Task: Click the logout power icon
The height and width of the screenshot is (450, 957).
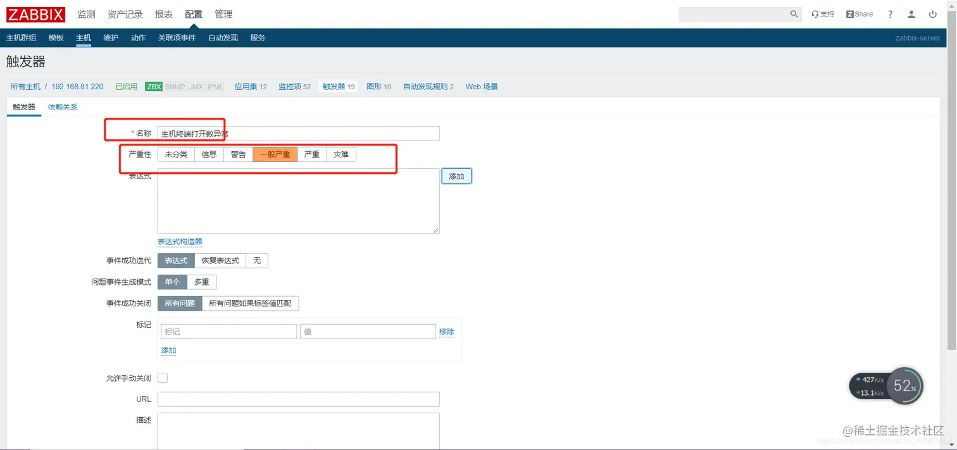Action: 933,14
